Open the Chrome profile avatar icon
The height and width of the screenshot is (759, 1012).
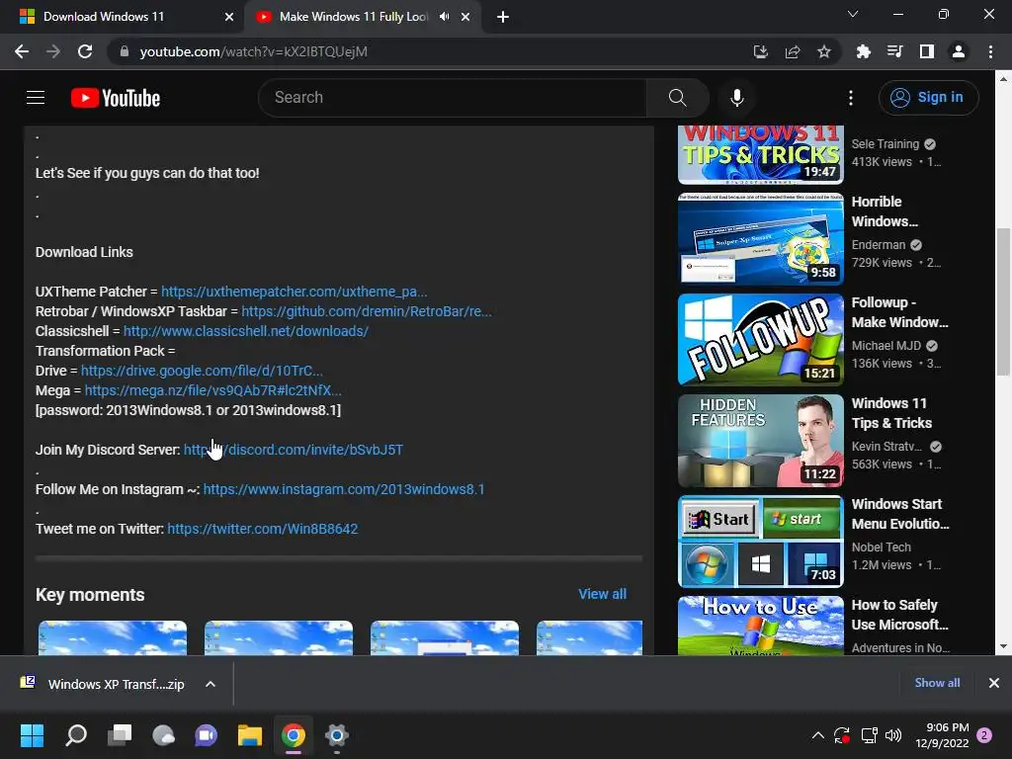point(958,51)
